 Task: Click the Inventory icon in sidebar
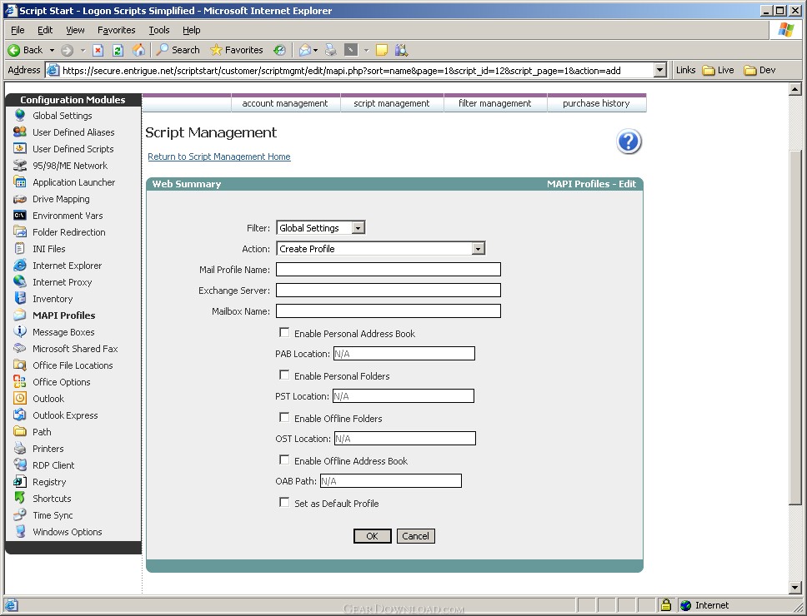19,299
